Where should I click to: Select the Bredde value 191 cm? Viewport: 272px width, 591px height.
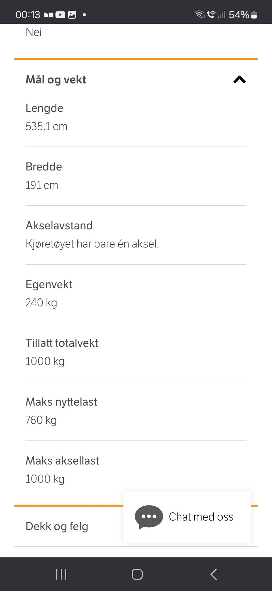pyautogui.click(x=42, y=185)
